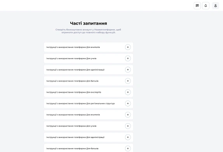
Task: Click plus icon on first 'Для батьків' row
Action: click(128, 81)
